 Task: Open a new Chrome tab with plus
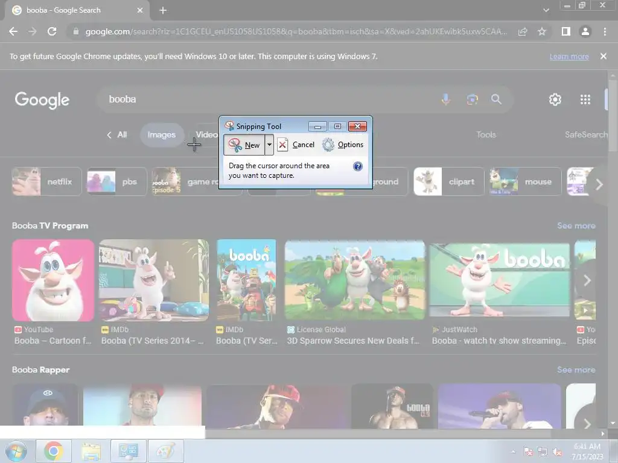click(163, 10)
